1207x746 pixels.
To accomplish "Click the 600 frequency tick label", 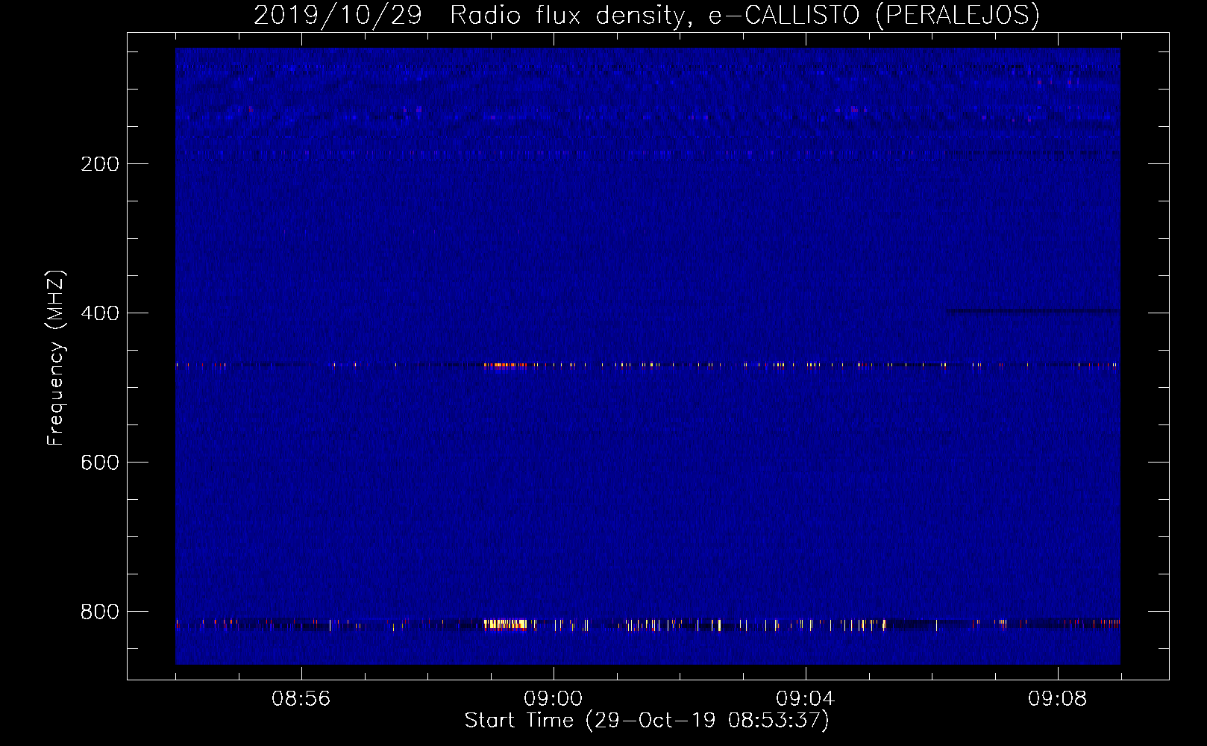I will point(100,463).
